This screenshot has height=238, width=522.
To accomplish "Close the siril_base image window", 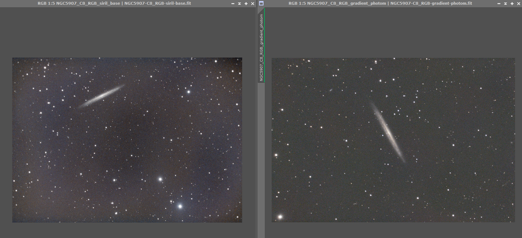I will (253, 3).
